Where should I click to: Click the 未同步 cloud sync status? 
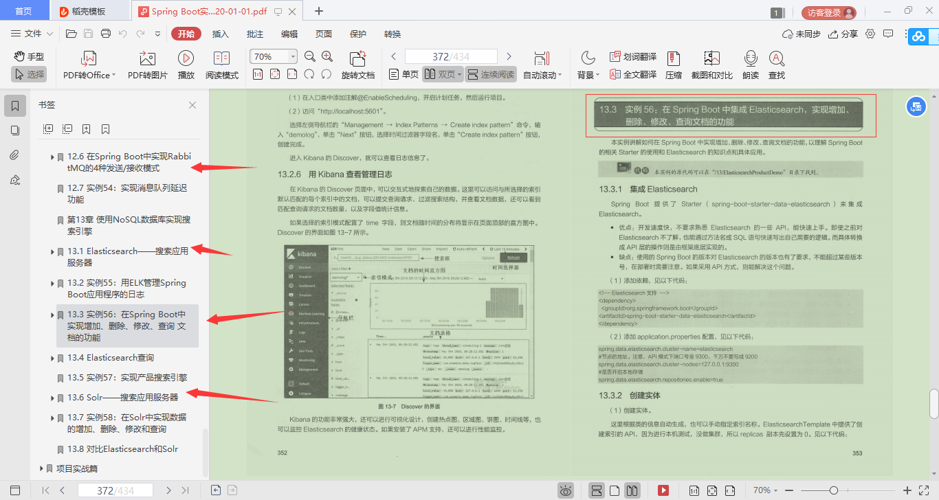pos(802,34)
